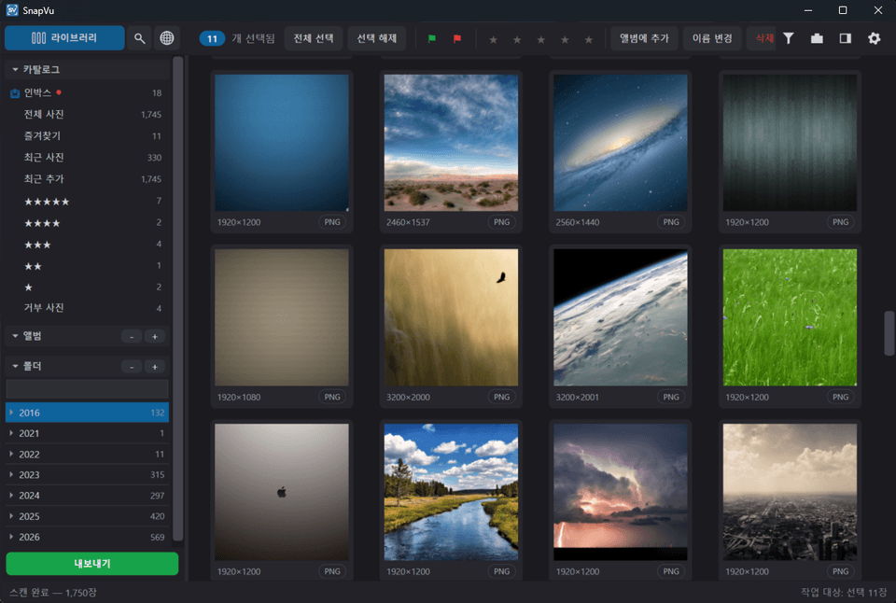Click the sidebar vertical scrollbar
This screenshot has height=603, width=896.
pos(177,298)
